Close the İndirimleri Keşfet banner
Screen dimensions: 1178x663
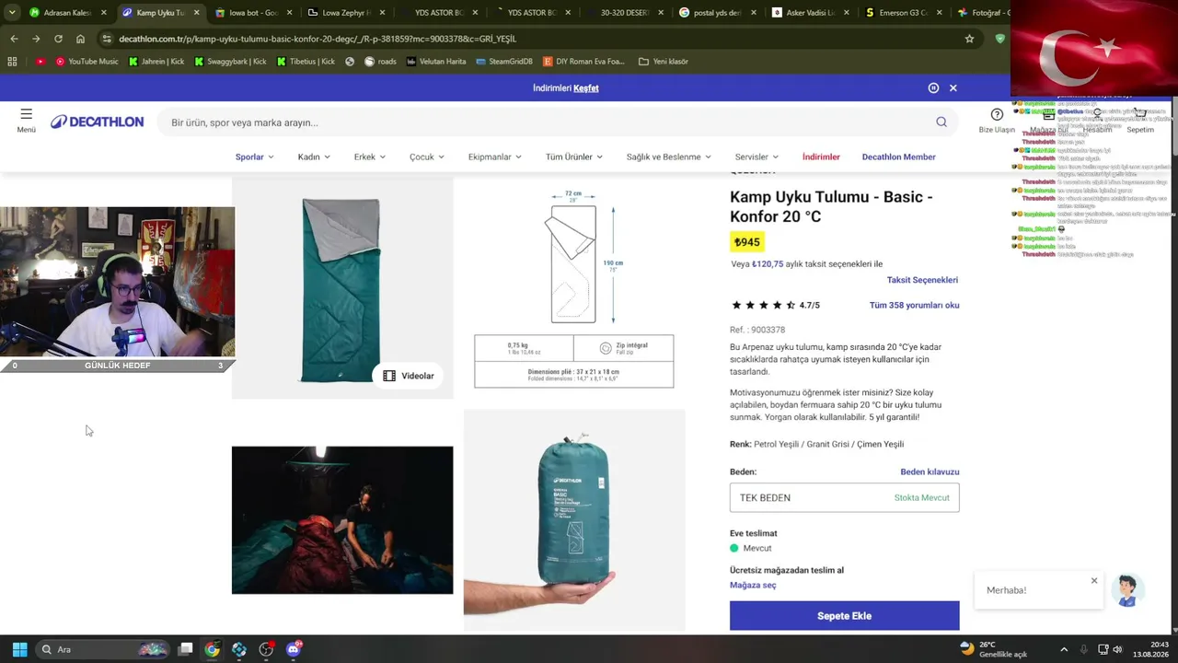tap(953, 88)
